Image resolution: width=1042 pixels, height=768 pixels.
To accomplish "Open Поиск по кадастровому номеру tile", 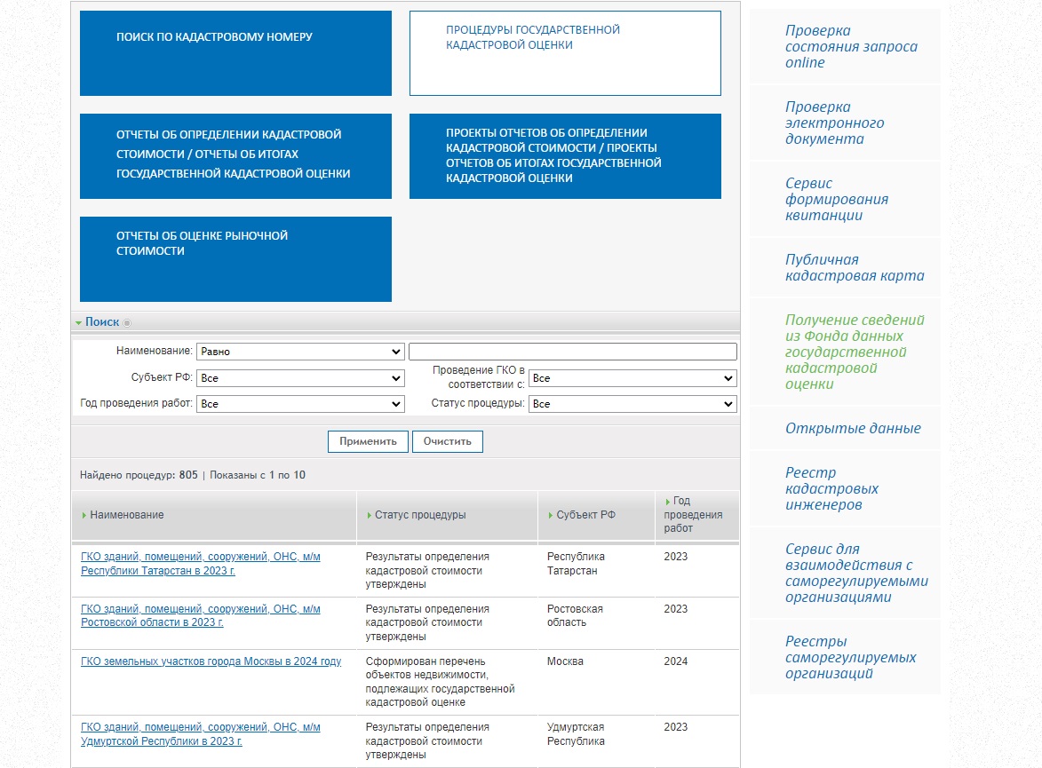I will click(x=236, y=53).
